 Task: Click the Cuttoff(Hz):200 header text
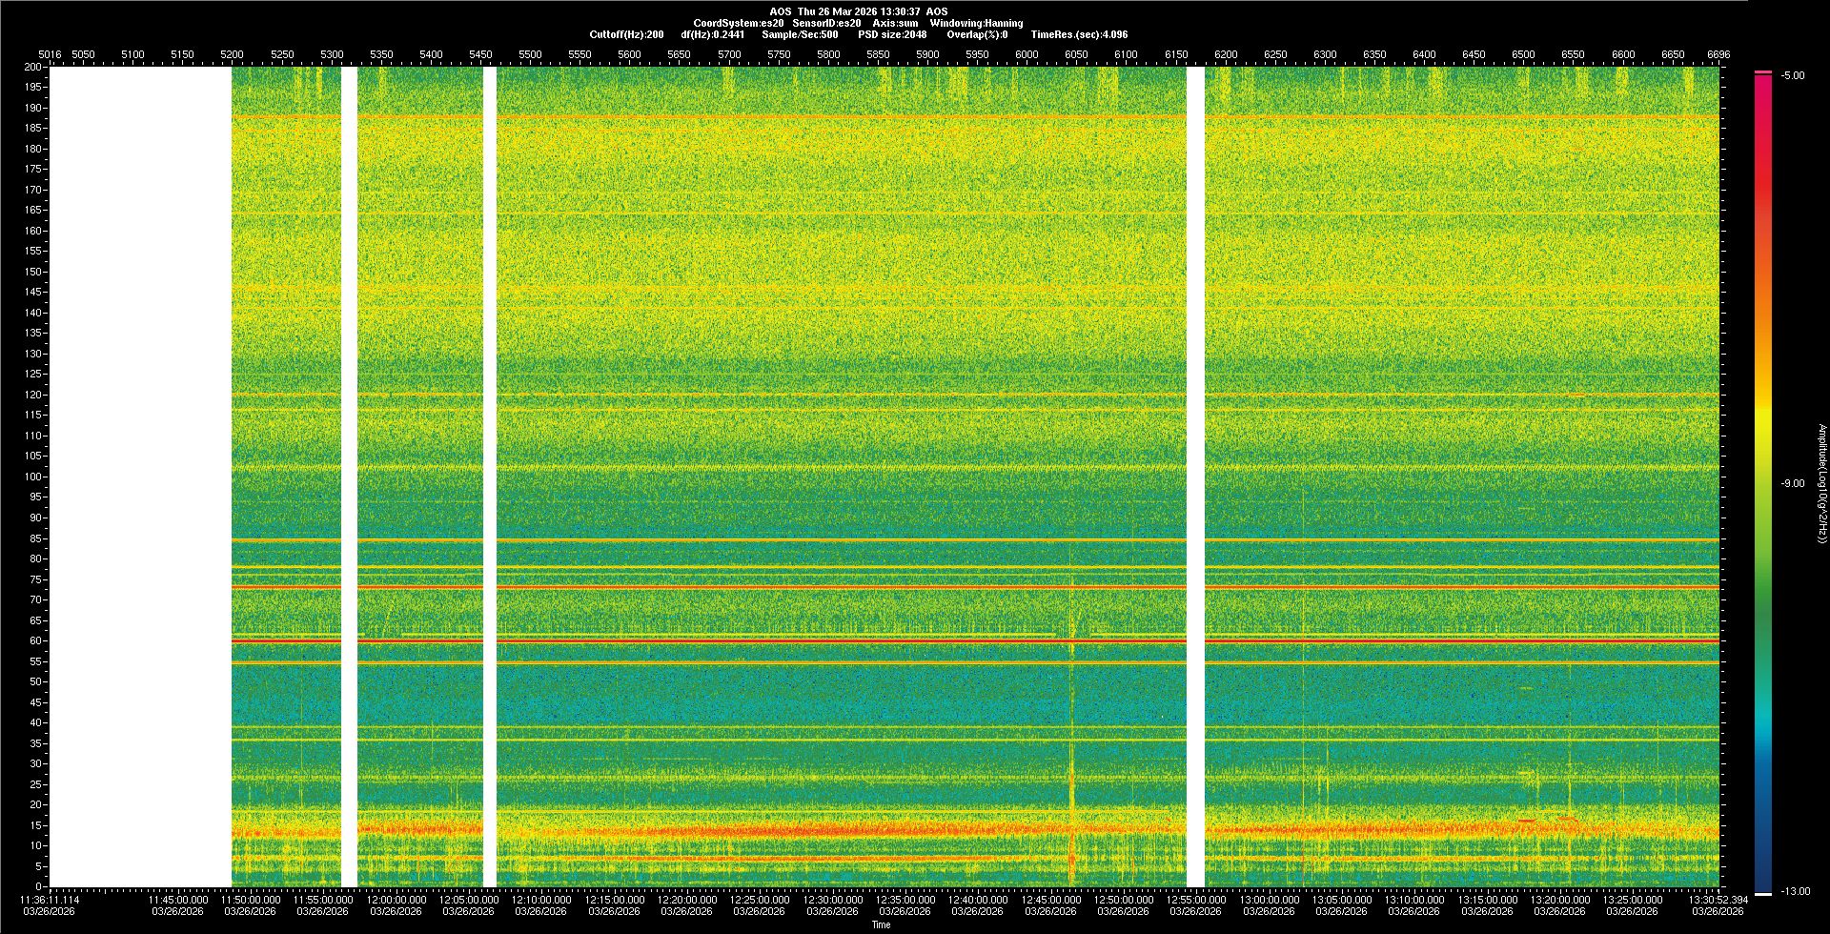click(626, 34)
